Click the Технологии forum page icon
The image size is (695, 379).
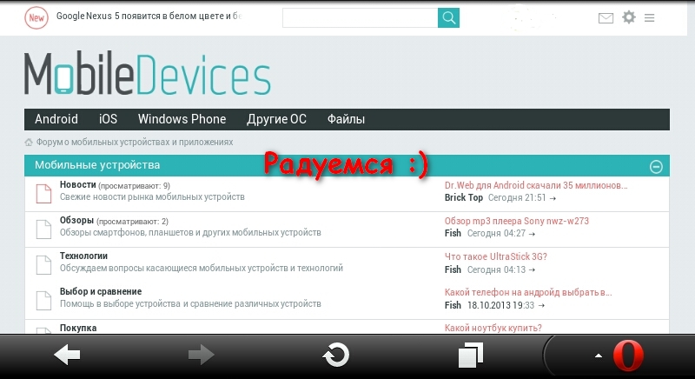[x=43, y=264]
